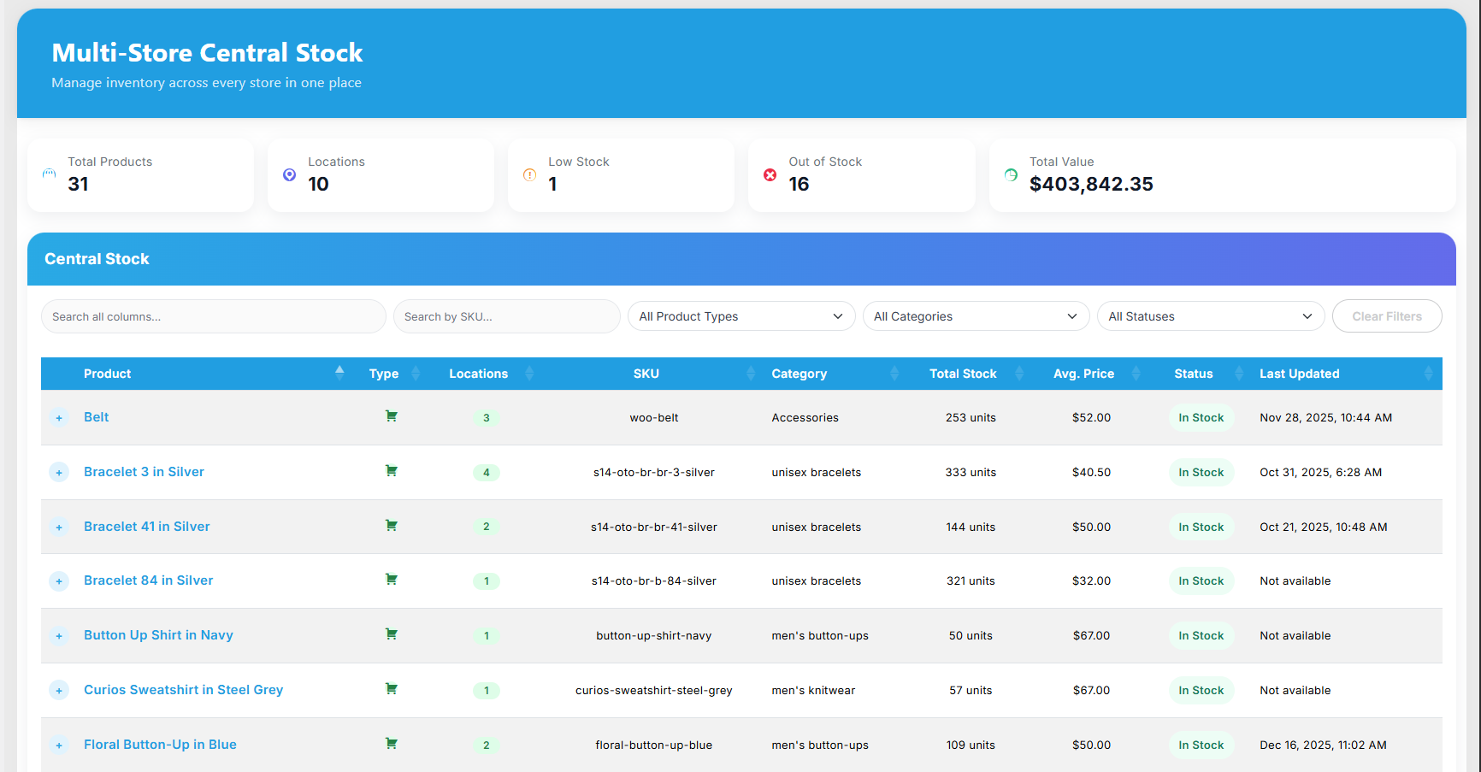Click the Low Stock warning icon
Screen dimensions: 1481x772
tap(529, 174)
